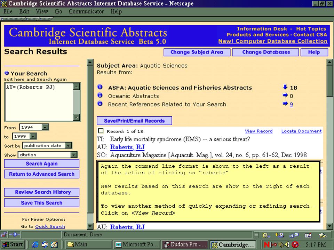334x250 pixels.
Task: Click Return to Advanced Search
Action: [42, 174]
